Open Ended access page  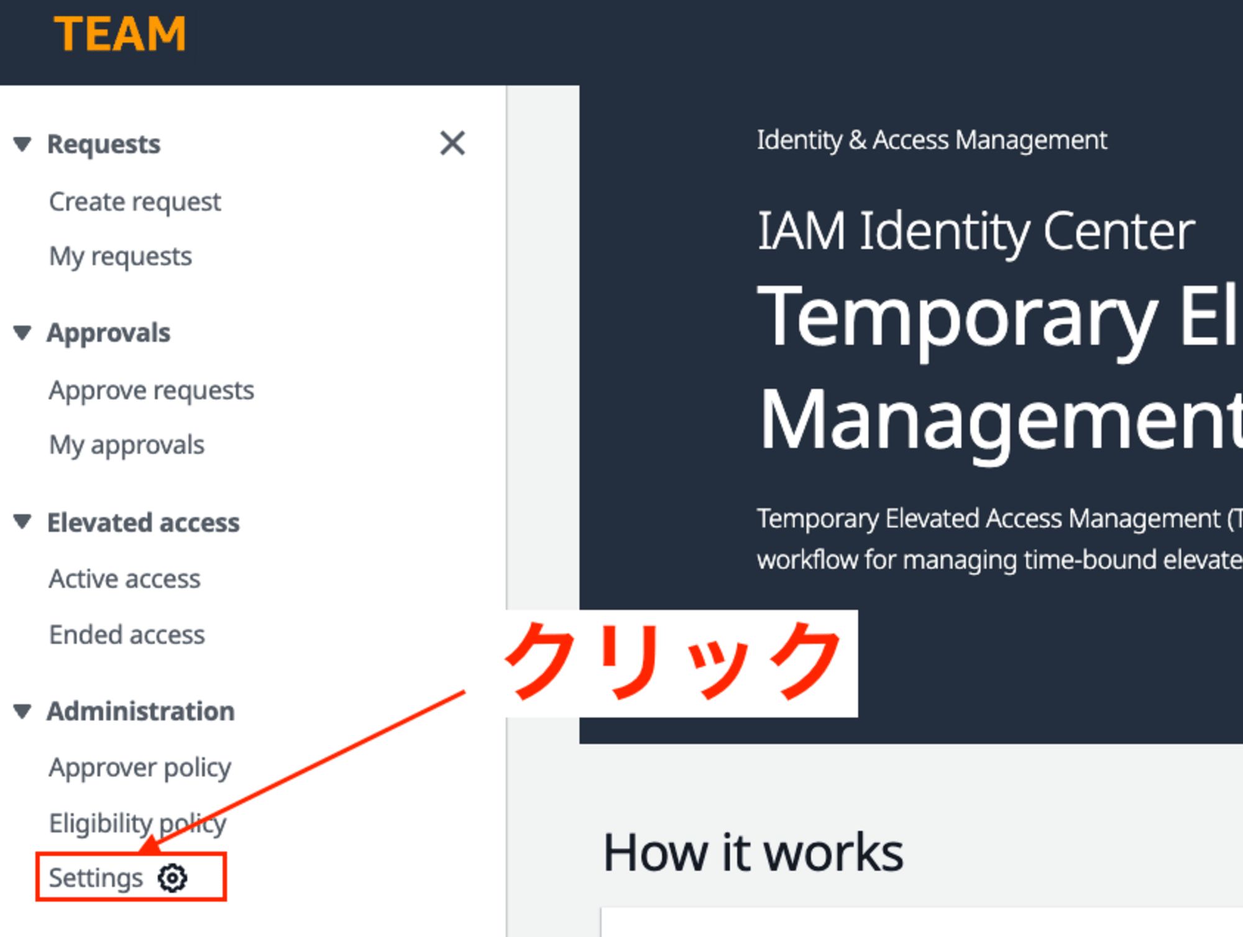pos(127,635)
